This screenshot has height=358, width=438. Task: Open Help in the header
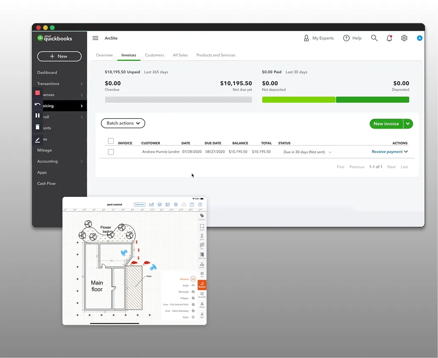click(x=352, y=38)
